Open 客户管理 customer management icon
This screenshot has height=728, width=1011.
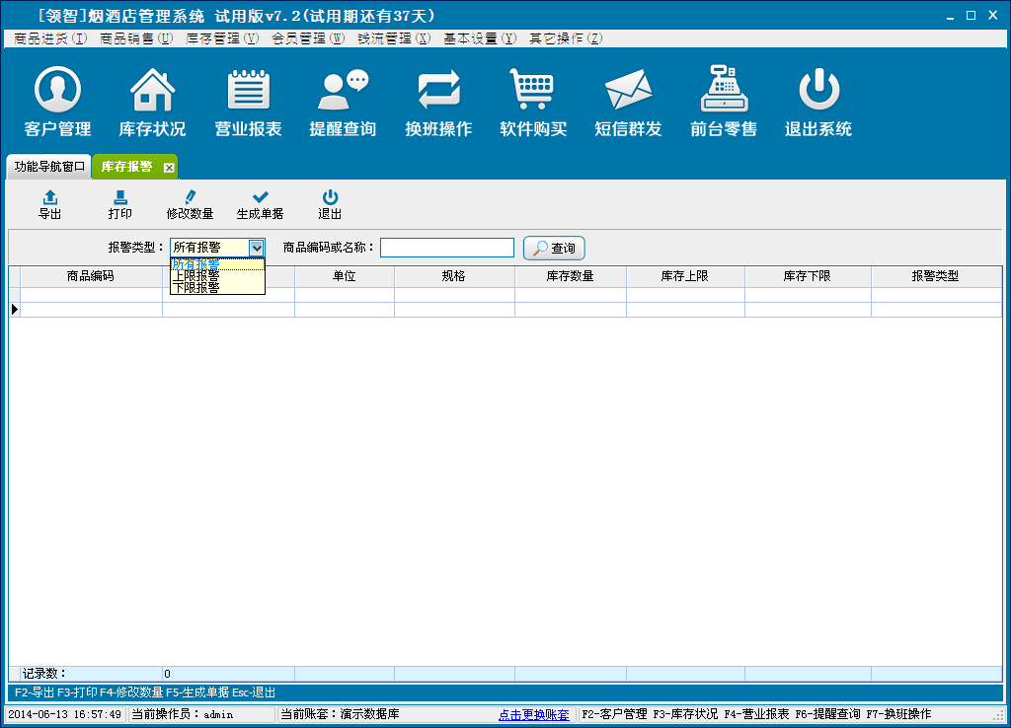click(57, 92)
